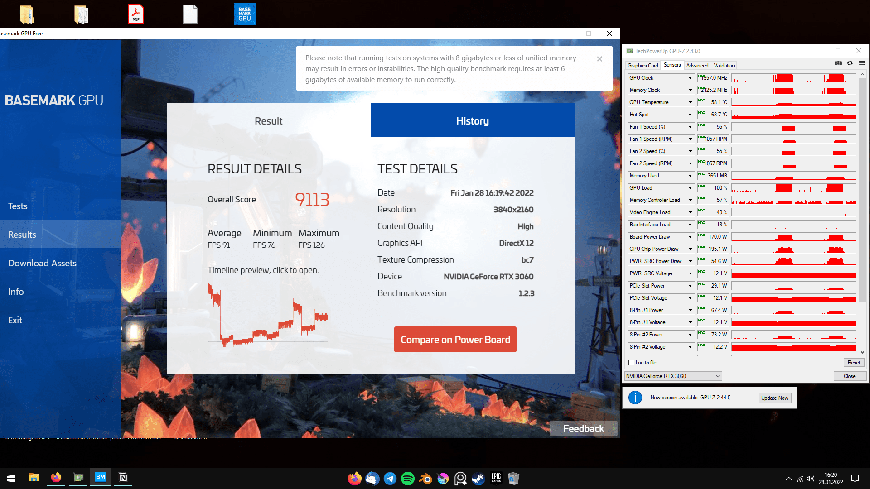Enable the Log to file checkbox
Screen dimensions: 870x489
(631, 363)
